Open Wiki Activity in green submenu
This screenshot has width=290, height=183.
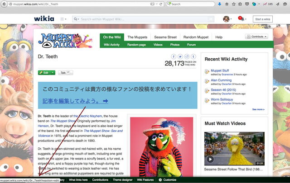point(111,45)
